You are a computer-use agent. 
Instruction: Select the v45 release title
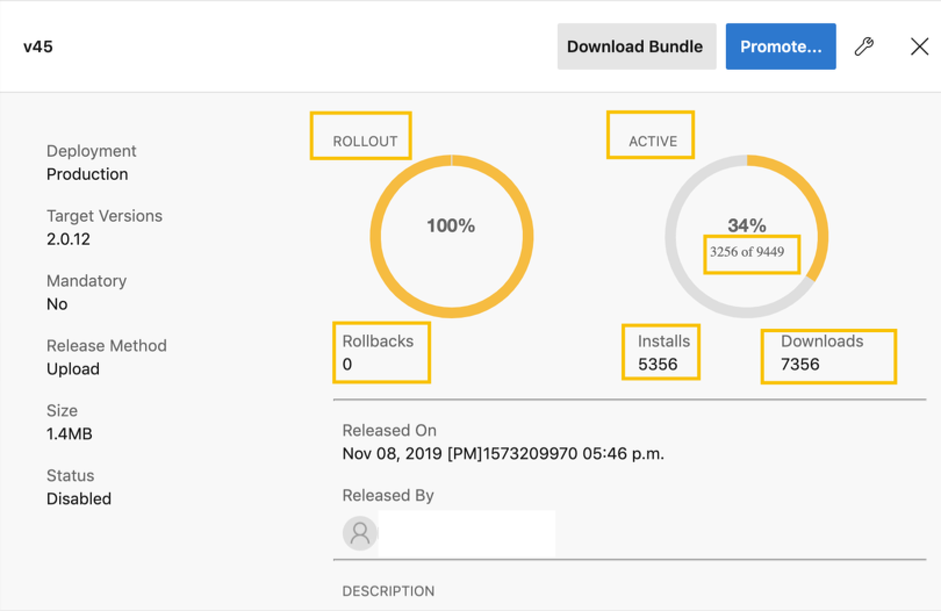pos(38,46)
